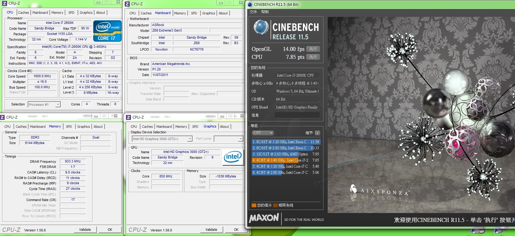Click the 处理器 value Intel Core i7-2600K CPU
The image size is (515, 236).
[297, 75]
